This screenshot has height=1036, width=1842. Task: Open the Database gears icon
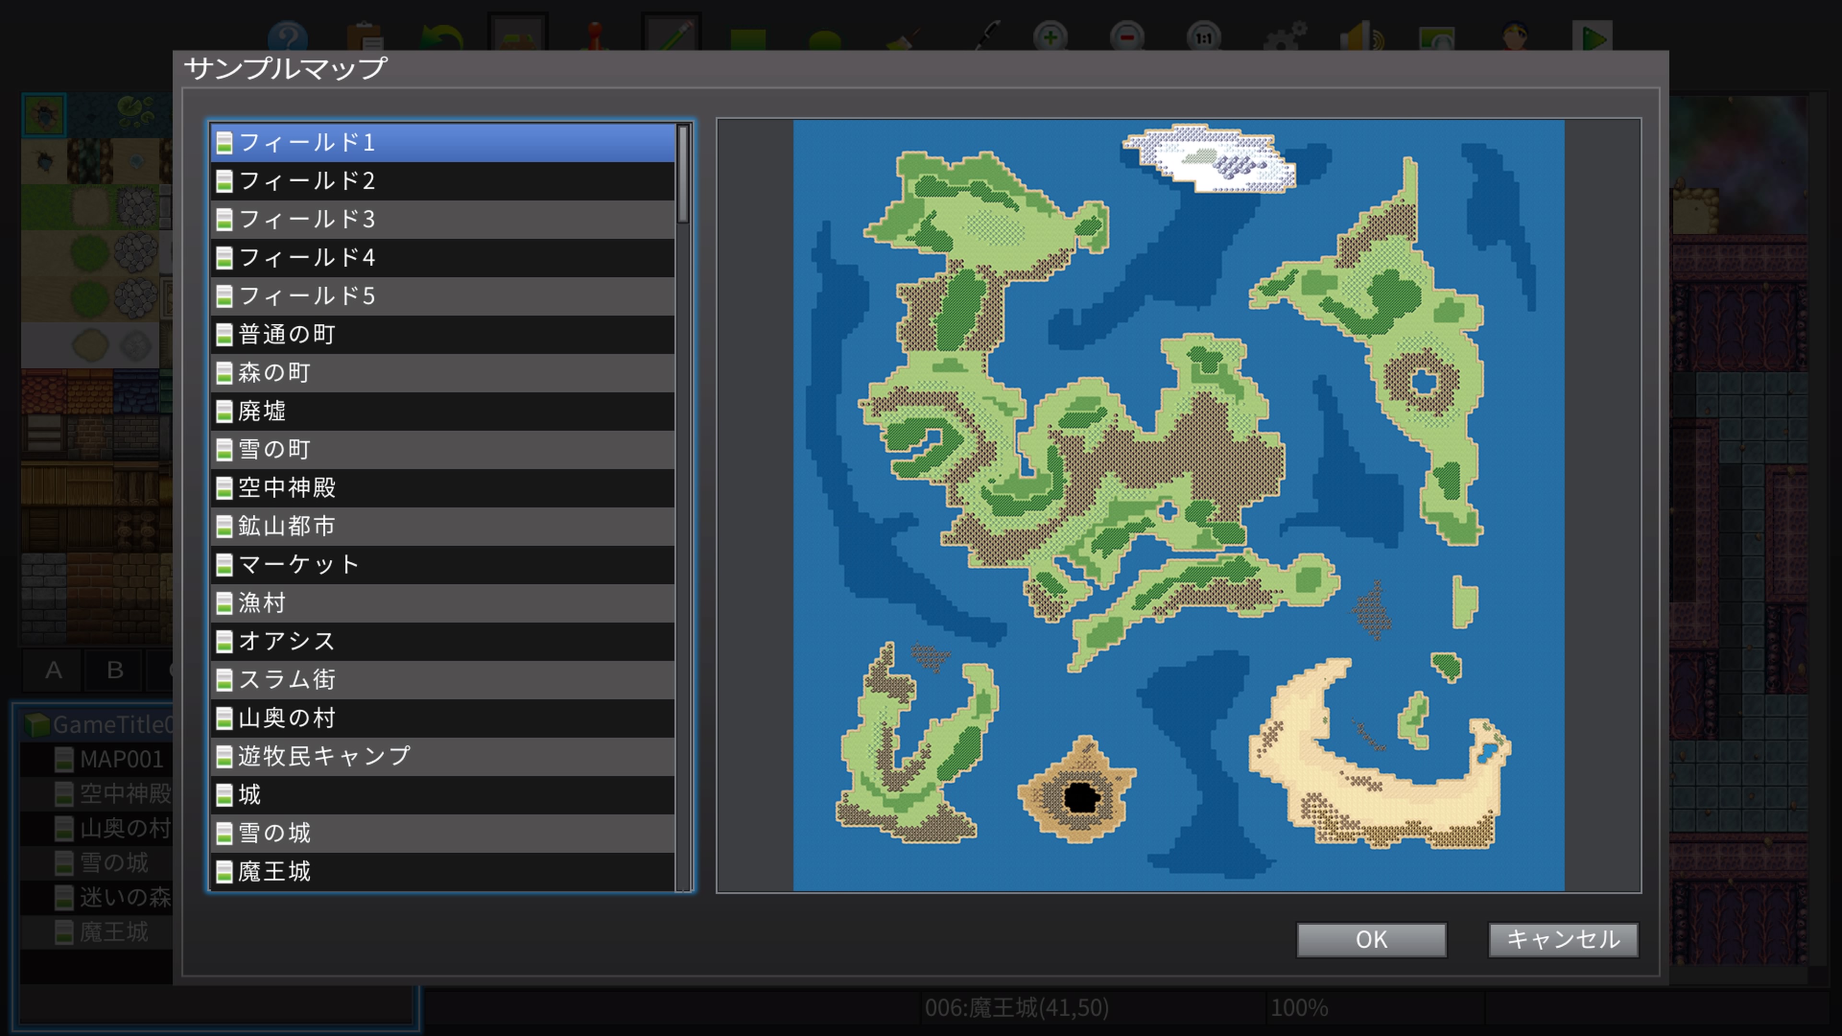[1284, 37]
